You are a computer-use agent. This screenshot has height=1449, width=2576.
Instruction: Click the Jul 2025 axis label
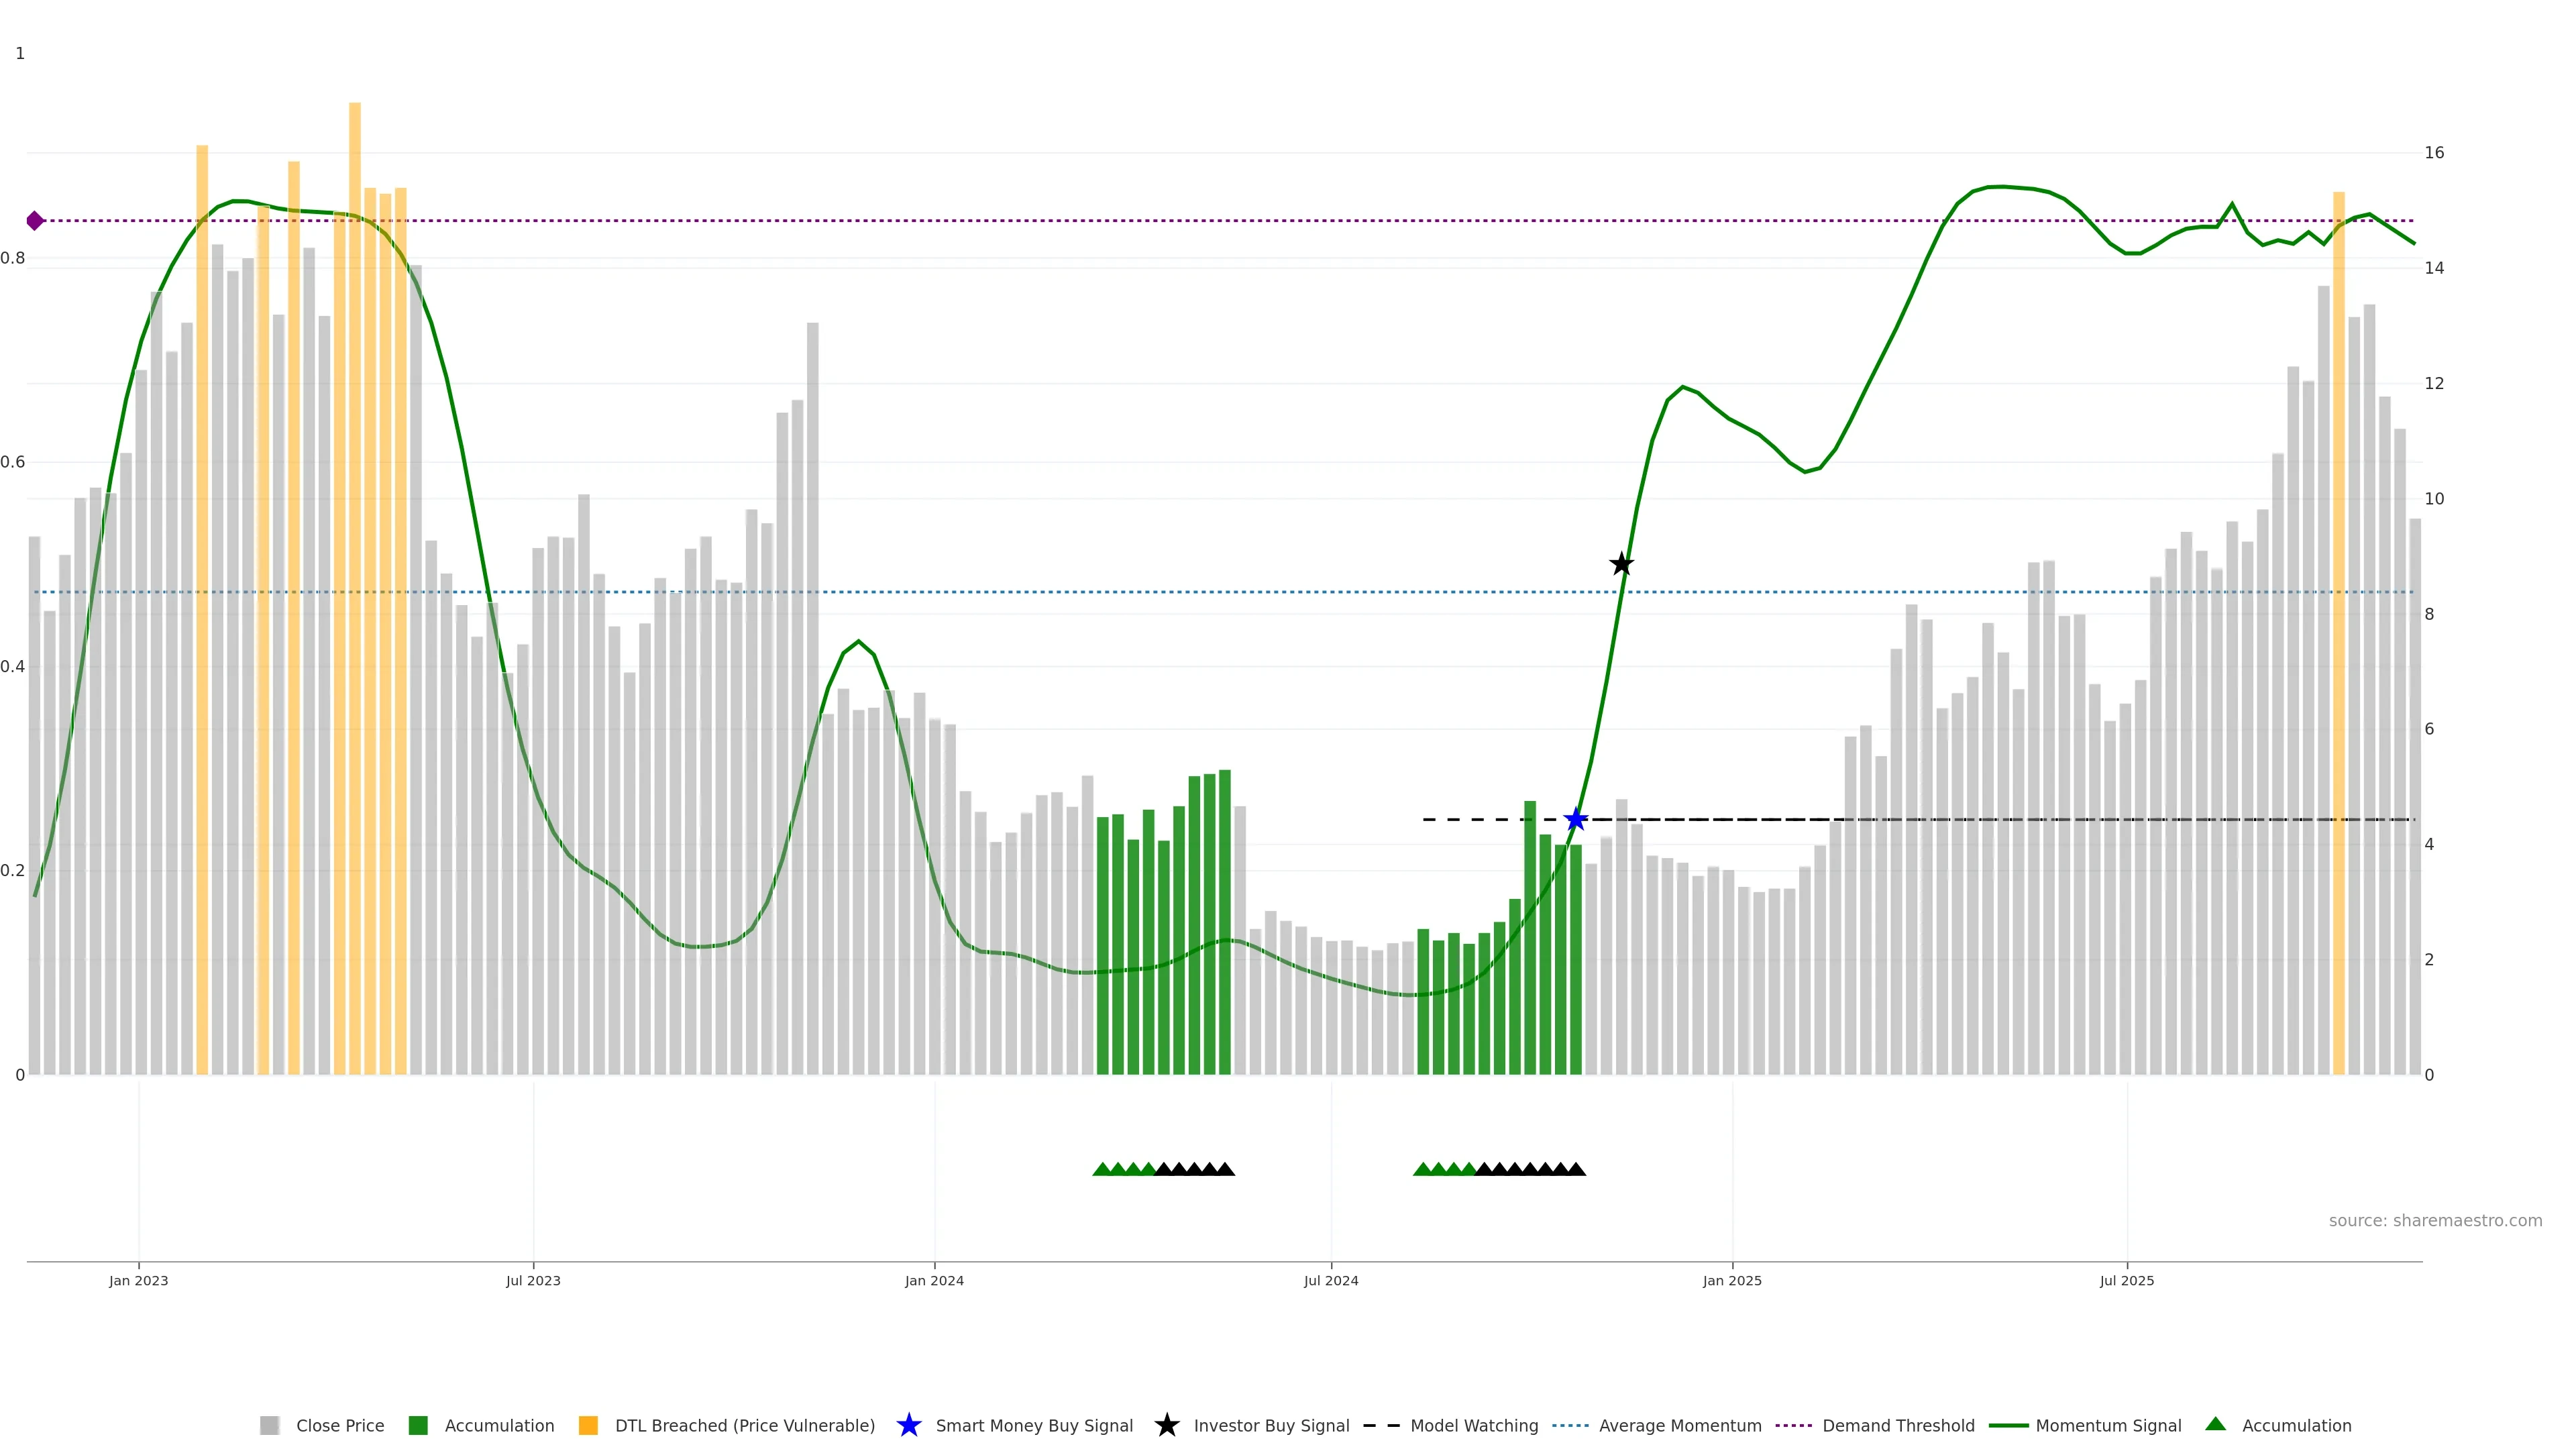coord(2127,1280)
